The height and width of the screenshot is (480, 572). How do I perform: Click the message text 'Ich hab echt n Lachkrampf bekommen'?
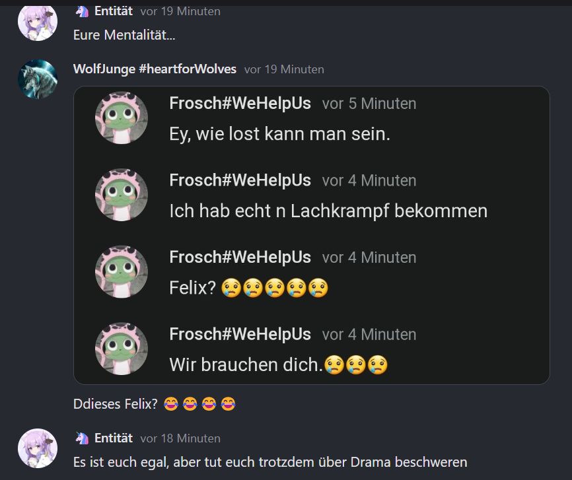point(328,211)
